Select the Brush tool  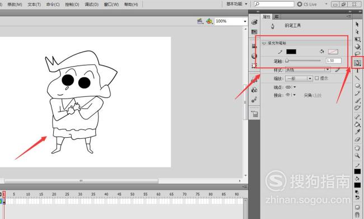coord(357,101)
